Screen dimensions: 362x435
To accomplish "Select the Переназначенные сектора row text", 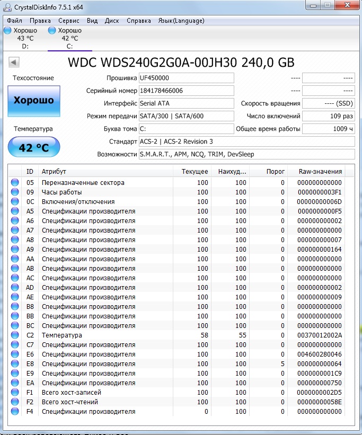I will (83, 183).
